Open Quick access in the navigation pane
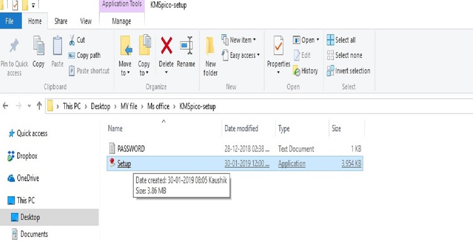This screenshot has height=241, width=473. click(x=28, y=133)
